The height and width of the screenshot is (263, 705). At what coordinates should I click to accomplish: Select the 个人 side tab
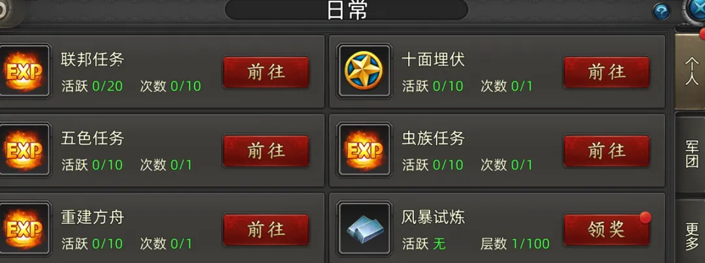tap(691, 71)
